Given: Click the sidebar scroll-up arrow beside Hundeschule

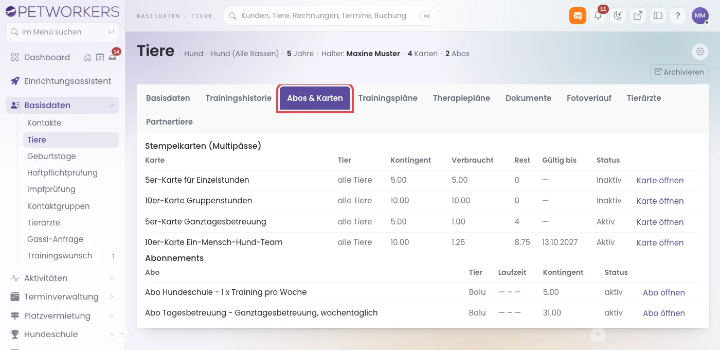Looking at the screenshot, I should 122,336.
